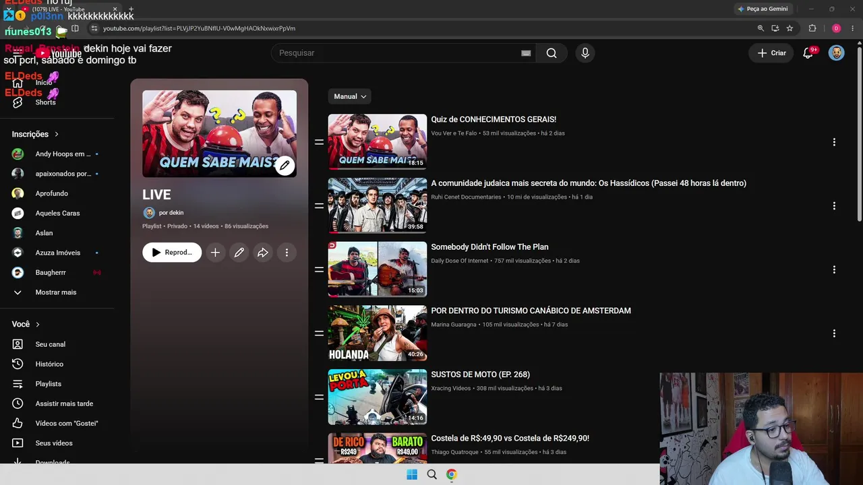
Task: Grab drag handle for 'SUSTOS DE MOTO (EP. 268)'
Action: pos(319,397)
